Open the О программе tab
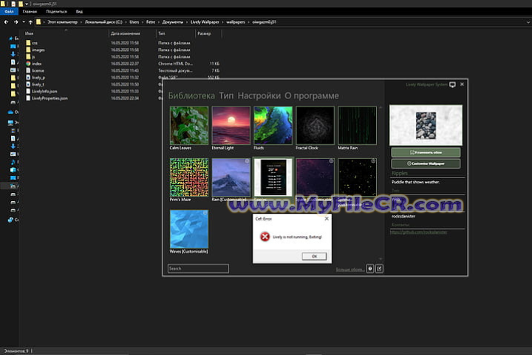Image resolution: width=532 pixels, height=355 pixels. [x=312, y=96]
